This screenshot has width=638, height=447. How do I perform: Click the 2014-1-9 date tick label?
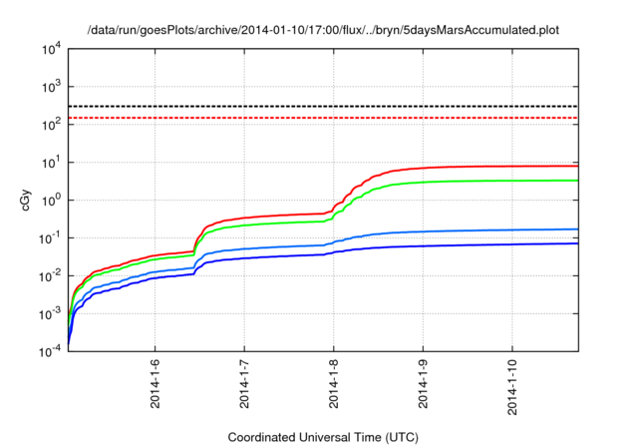click(x=423, y=384)
